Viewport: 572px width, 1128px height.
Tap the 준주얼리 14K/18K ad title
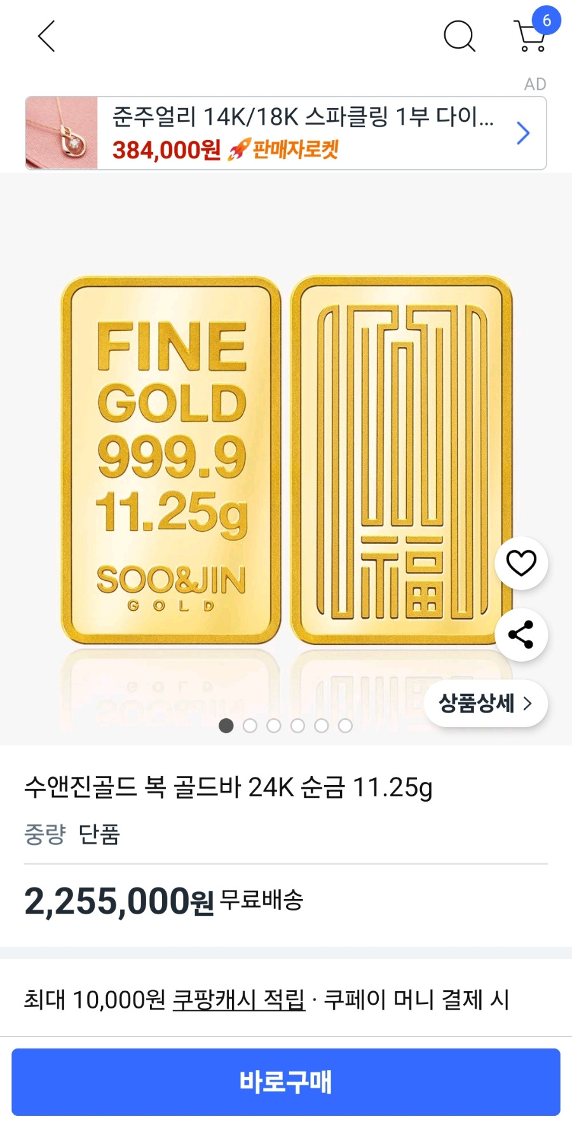click(303, 117)
